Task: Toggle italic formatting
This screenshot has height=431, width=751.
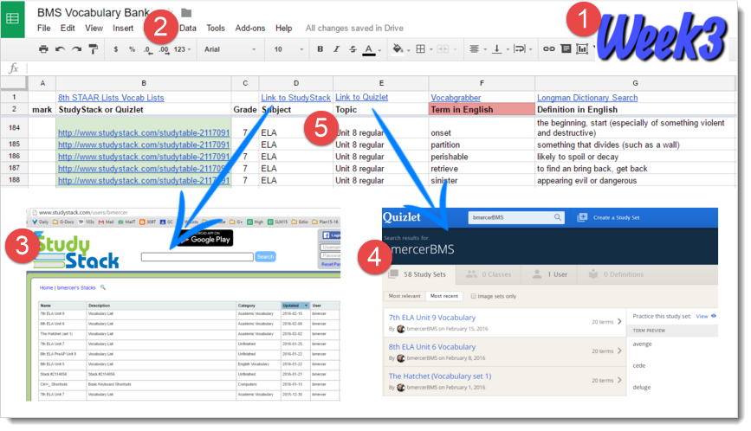Action: coord(336,48)
